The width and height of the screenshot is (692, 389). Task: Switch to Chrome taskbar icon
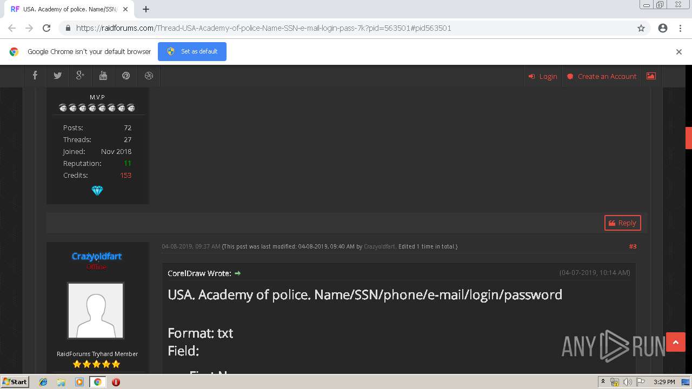coord(97,382)
